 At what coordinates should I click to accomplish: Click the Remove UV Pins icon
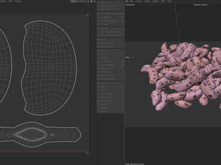click(98, 6)
